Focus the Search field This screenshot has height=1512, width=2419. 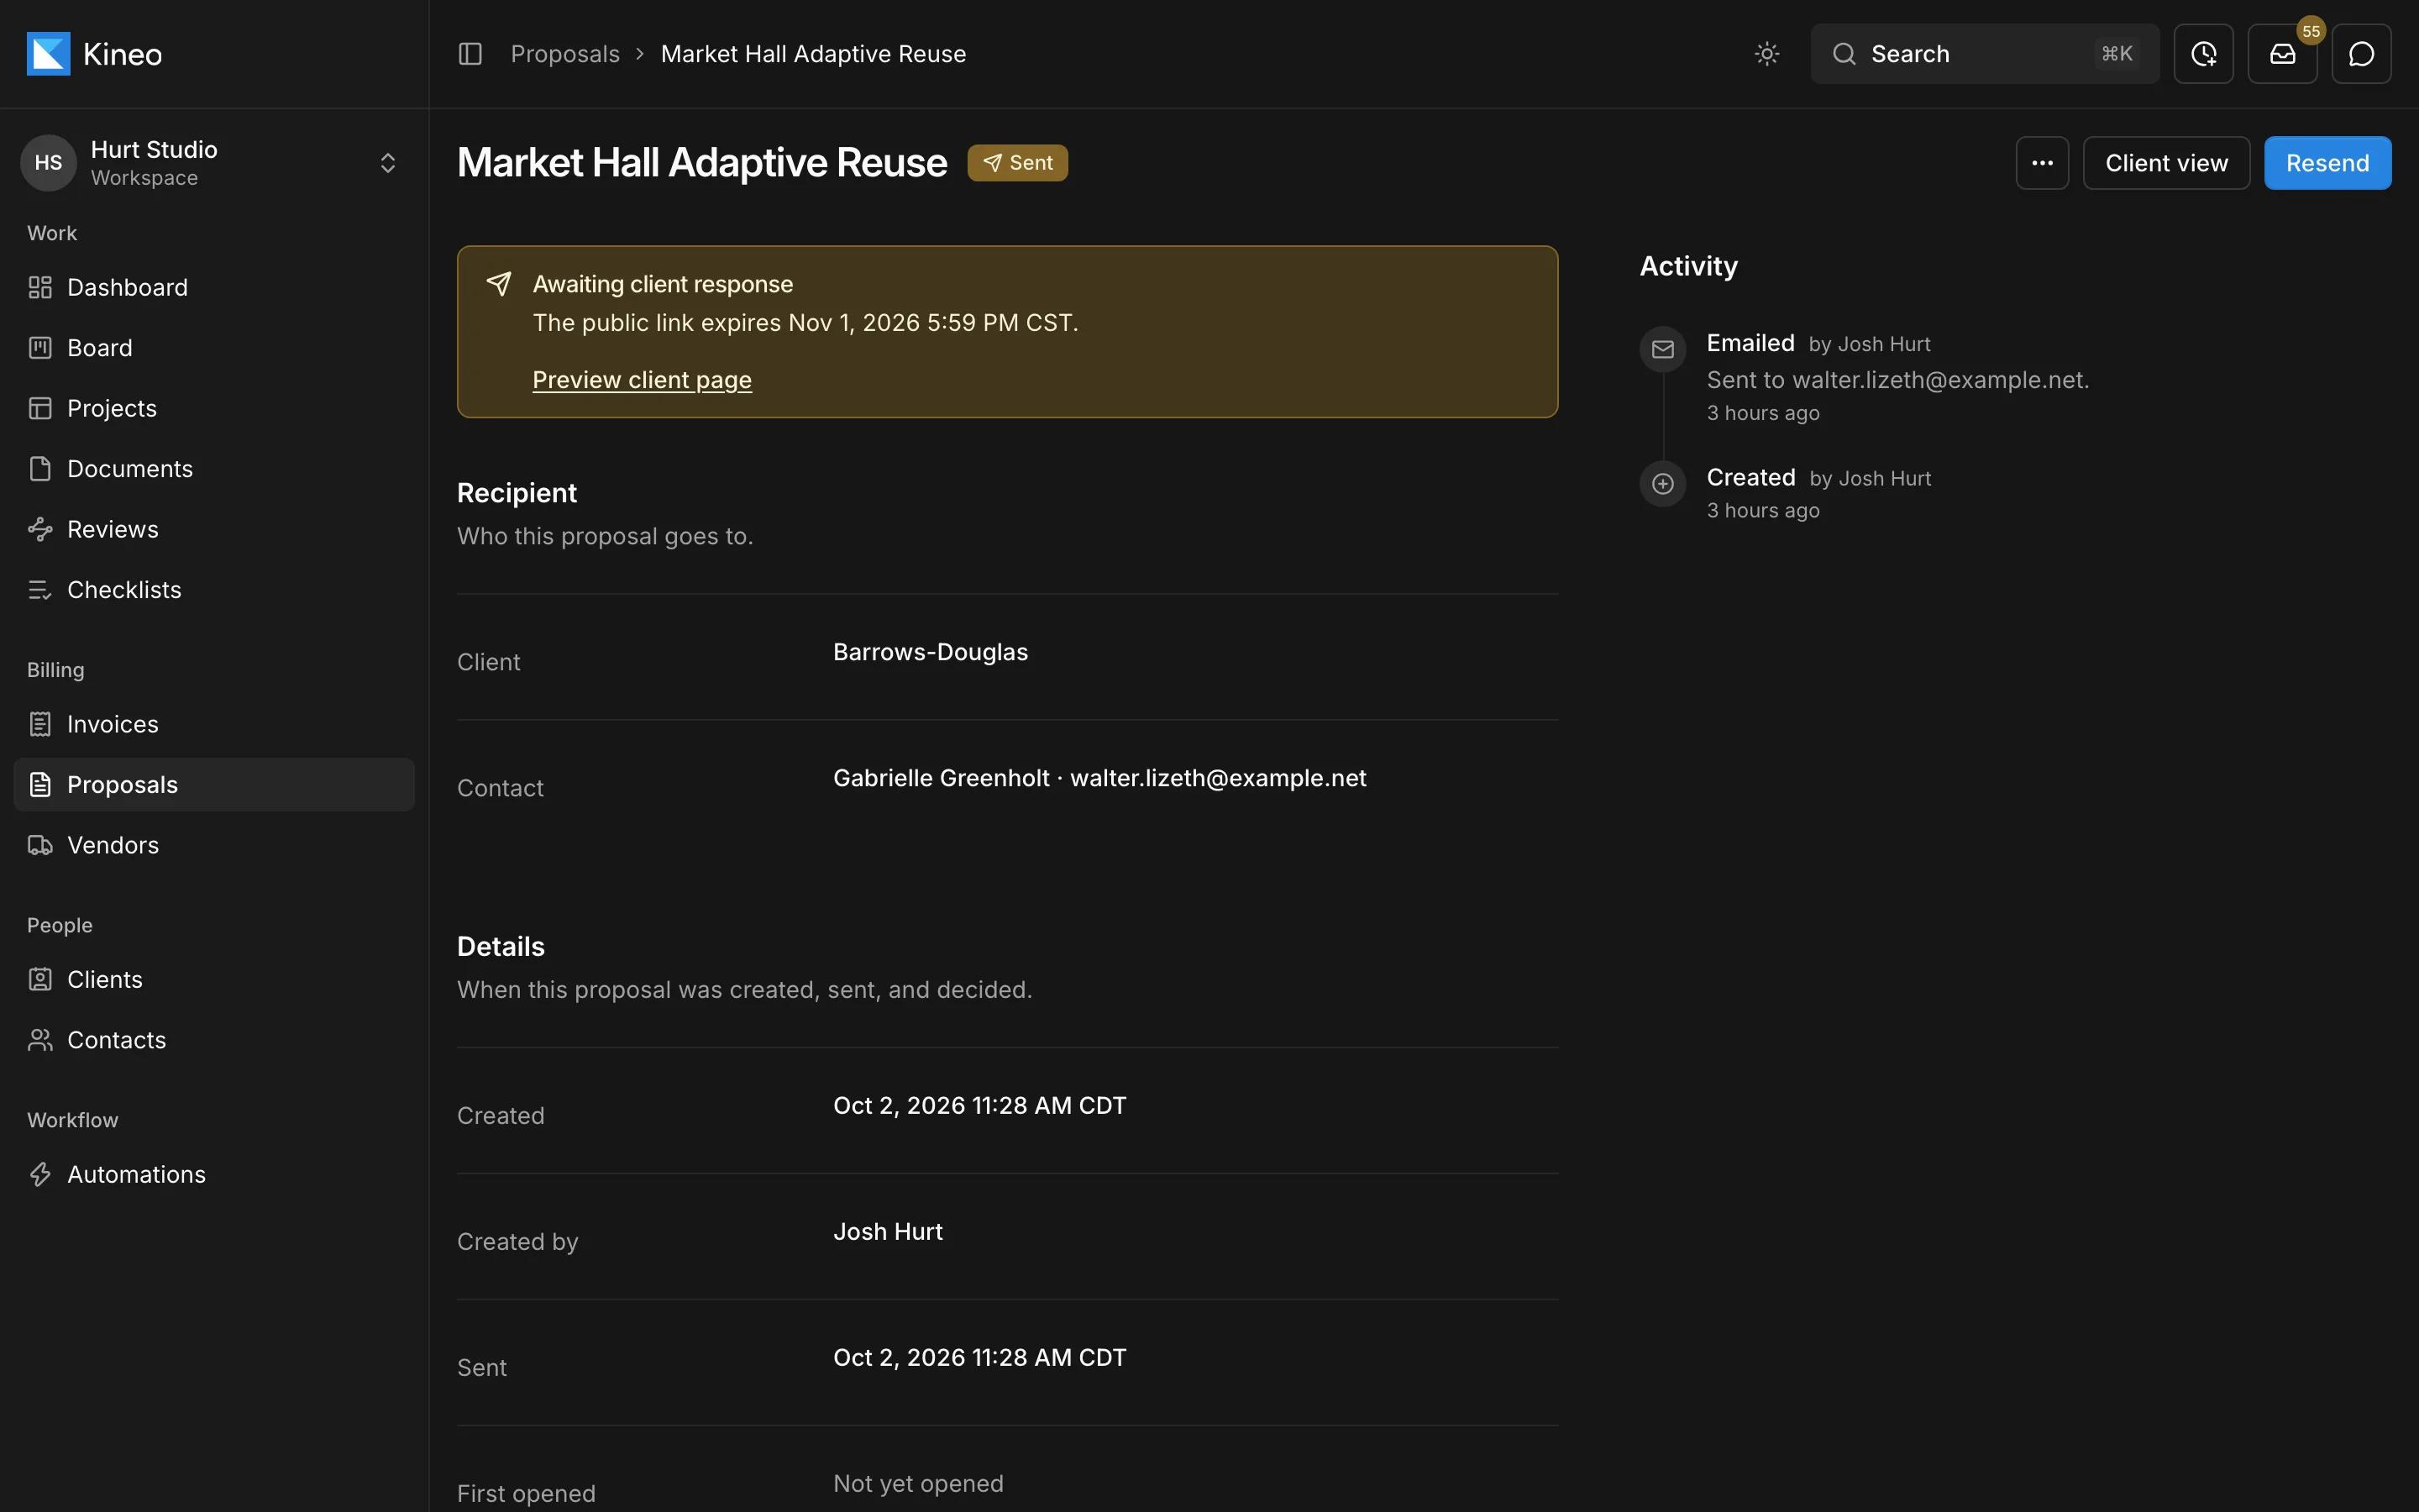click(1984, 54)
